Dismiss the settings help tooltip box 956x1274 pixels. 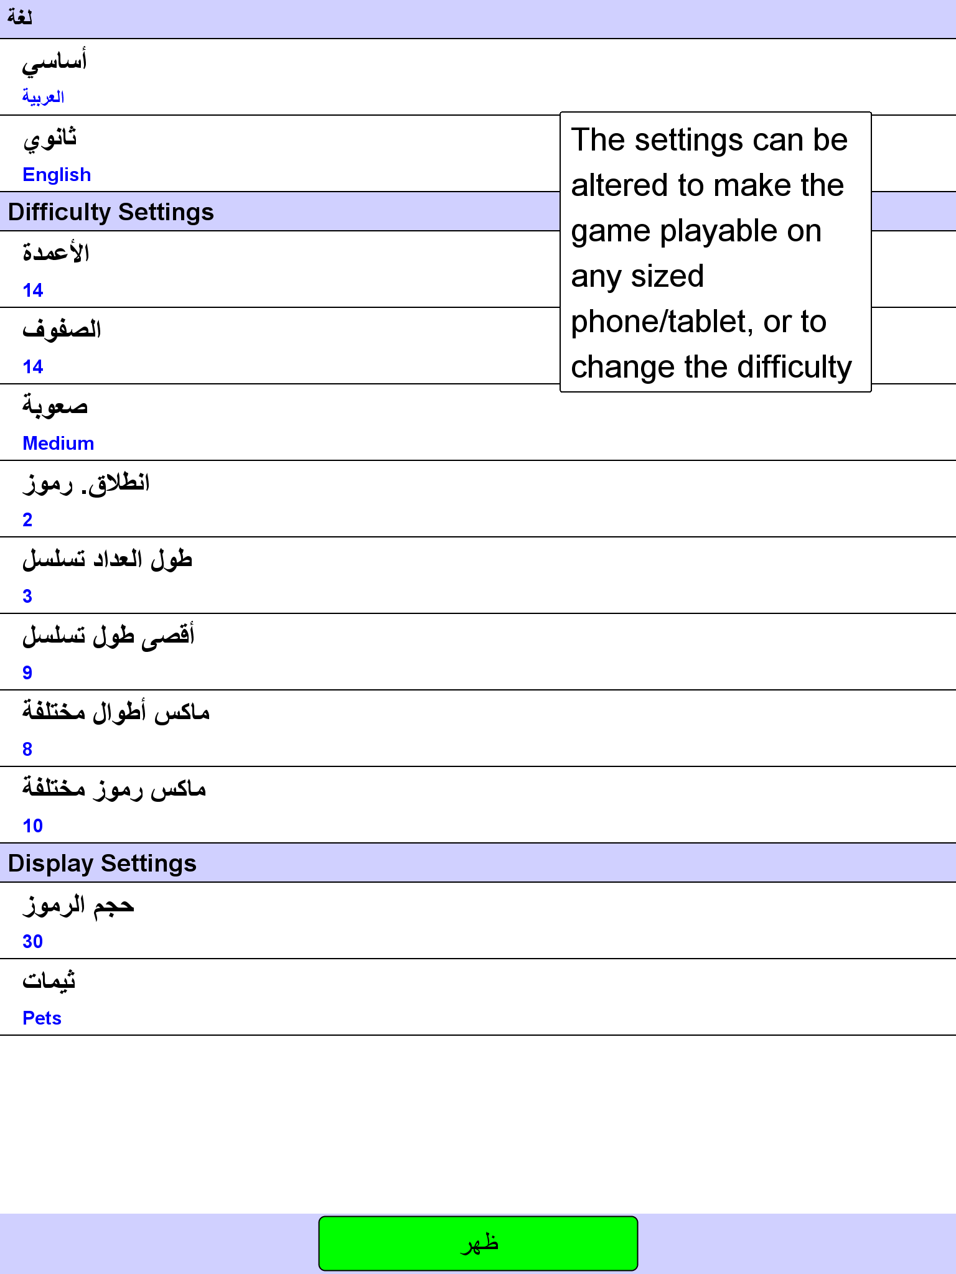716,252
